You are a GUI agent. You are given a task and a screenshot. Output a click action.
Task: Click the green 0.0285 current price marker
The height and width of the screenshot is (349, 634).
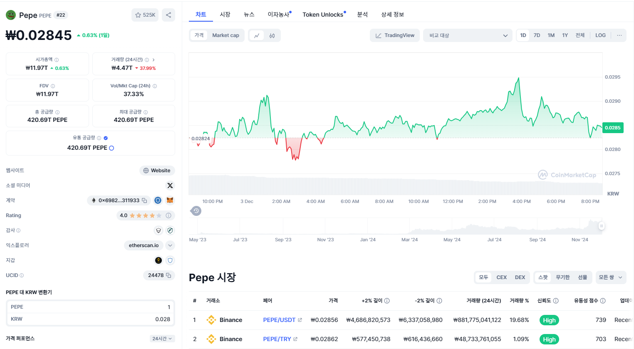coord(613,128)
